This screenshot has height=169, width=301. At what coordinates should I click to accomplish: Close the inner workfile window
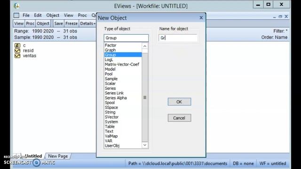click(286, 16)
